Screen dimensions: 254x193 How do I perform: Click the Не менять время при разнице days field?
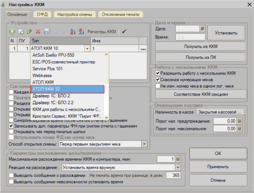(x=173, y=175)
